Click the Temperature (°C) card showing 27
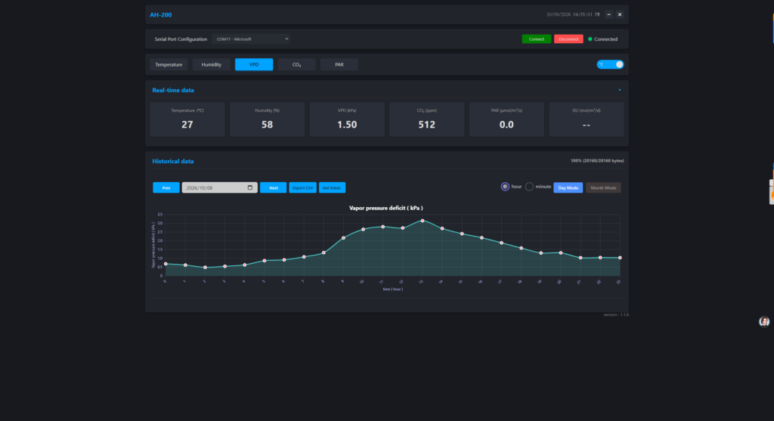Screen dimensions: 774x421 (x=187, y=119)
